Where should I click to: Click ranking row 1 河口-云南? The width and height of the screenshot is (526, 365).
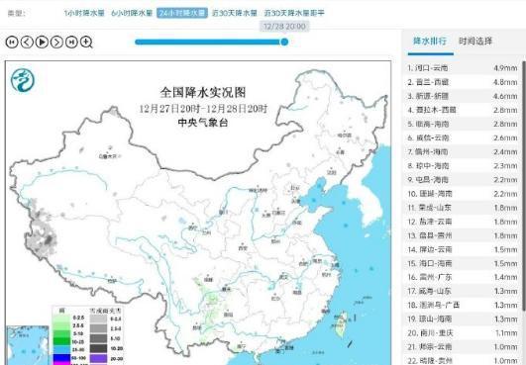(463, 68)
